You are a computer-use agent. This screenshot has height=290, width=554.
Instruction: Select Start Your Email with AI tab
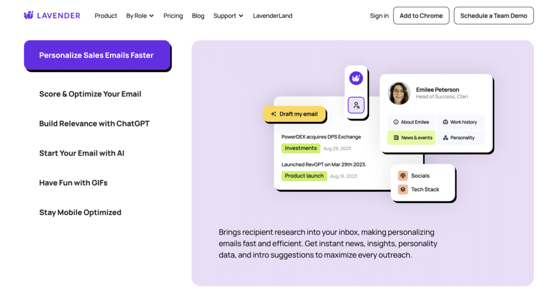click(82, 153)
